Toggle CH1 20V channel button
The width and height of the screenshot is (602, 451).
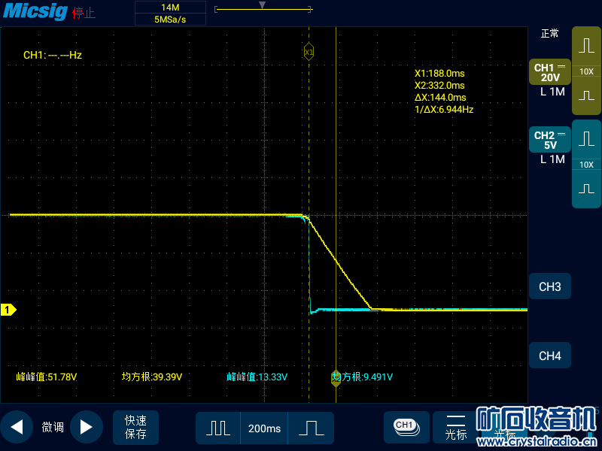[550, 72]
